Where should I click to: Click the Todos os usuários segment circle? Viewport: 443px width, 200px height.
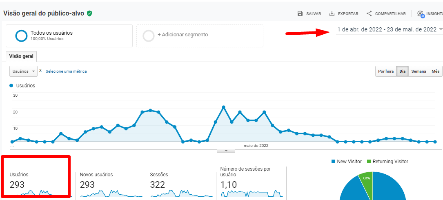coord(21,36)
